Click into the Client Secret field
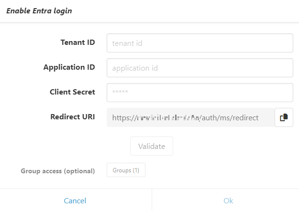Viewport: 299px width, 210px height. [x=200, y=93]
